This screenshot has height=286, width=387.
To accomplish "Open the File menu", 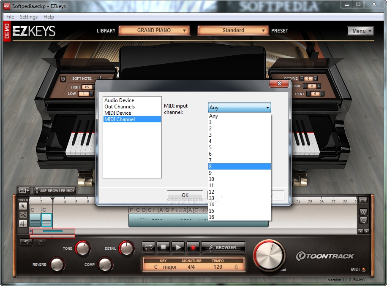I will pos(10,17).
